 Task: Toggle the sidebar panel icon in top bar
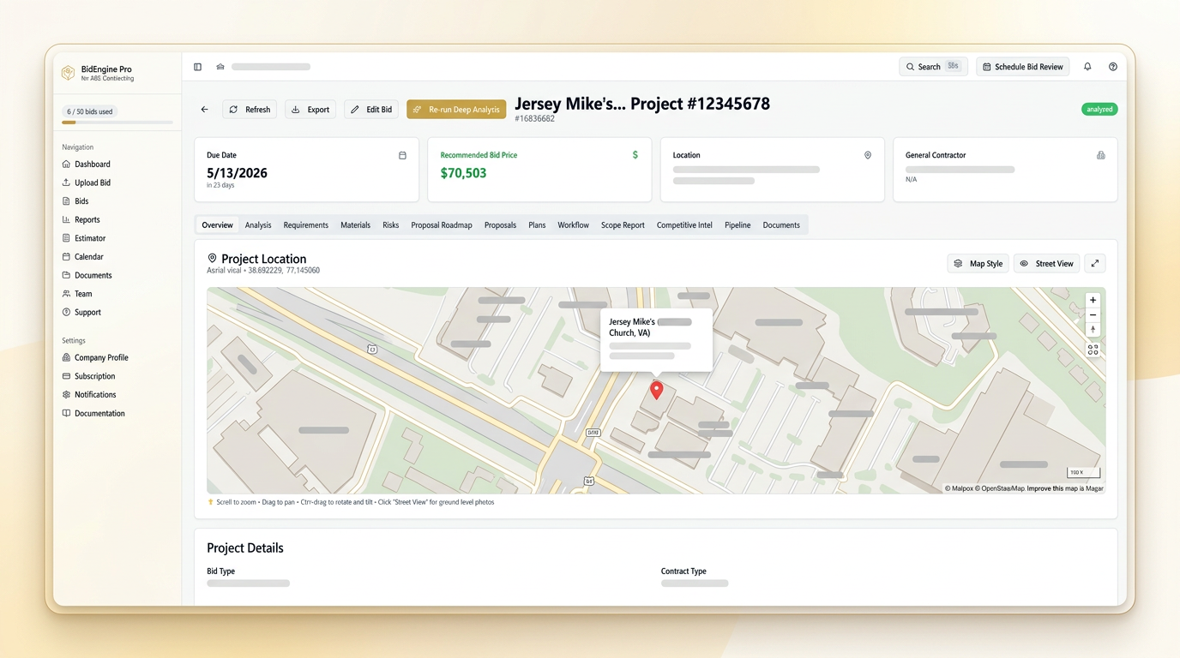(197, 67)
